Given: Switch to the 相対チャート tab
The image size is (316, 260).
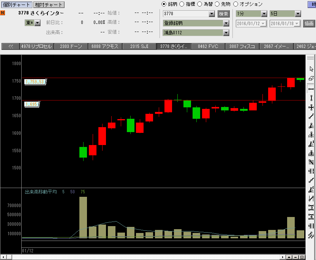Looking at the screenshot, I should click(49, 5).
